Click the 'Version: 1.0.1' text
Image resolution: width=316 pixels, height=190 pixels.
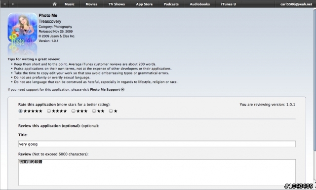tap(48, 40)
